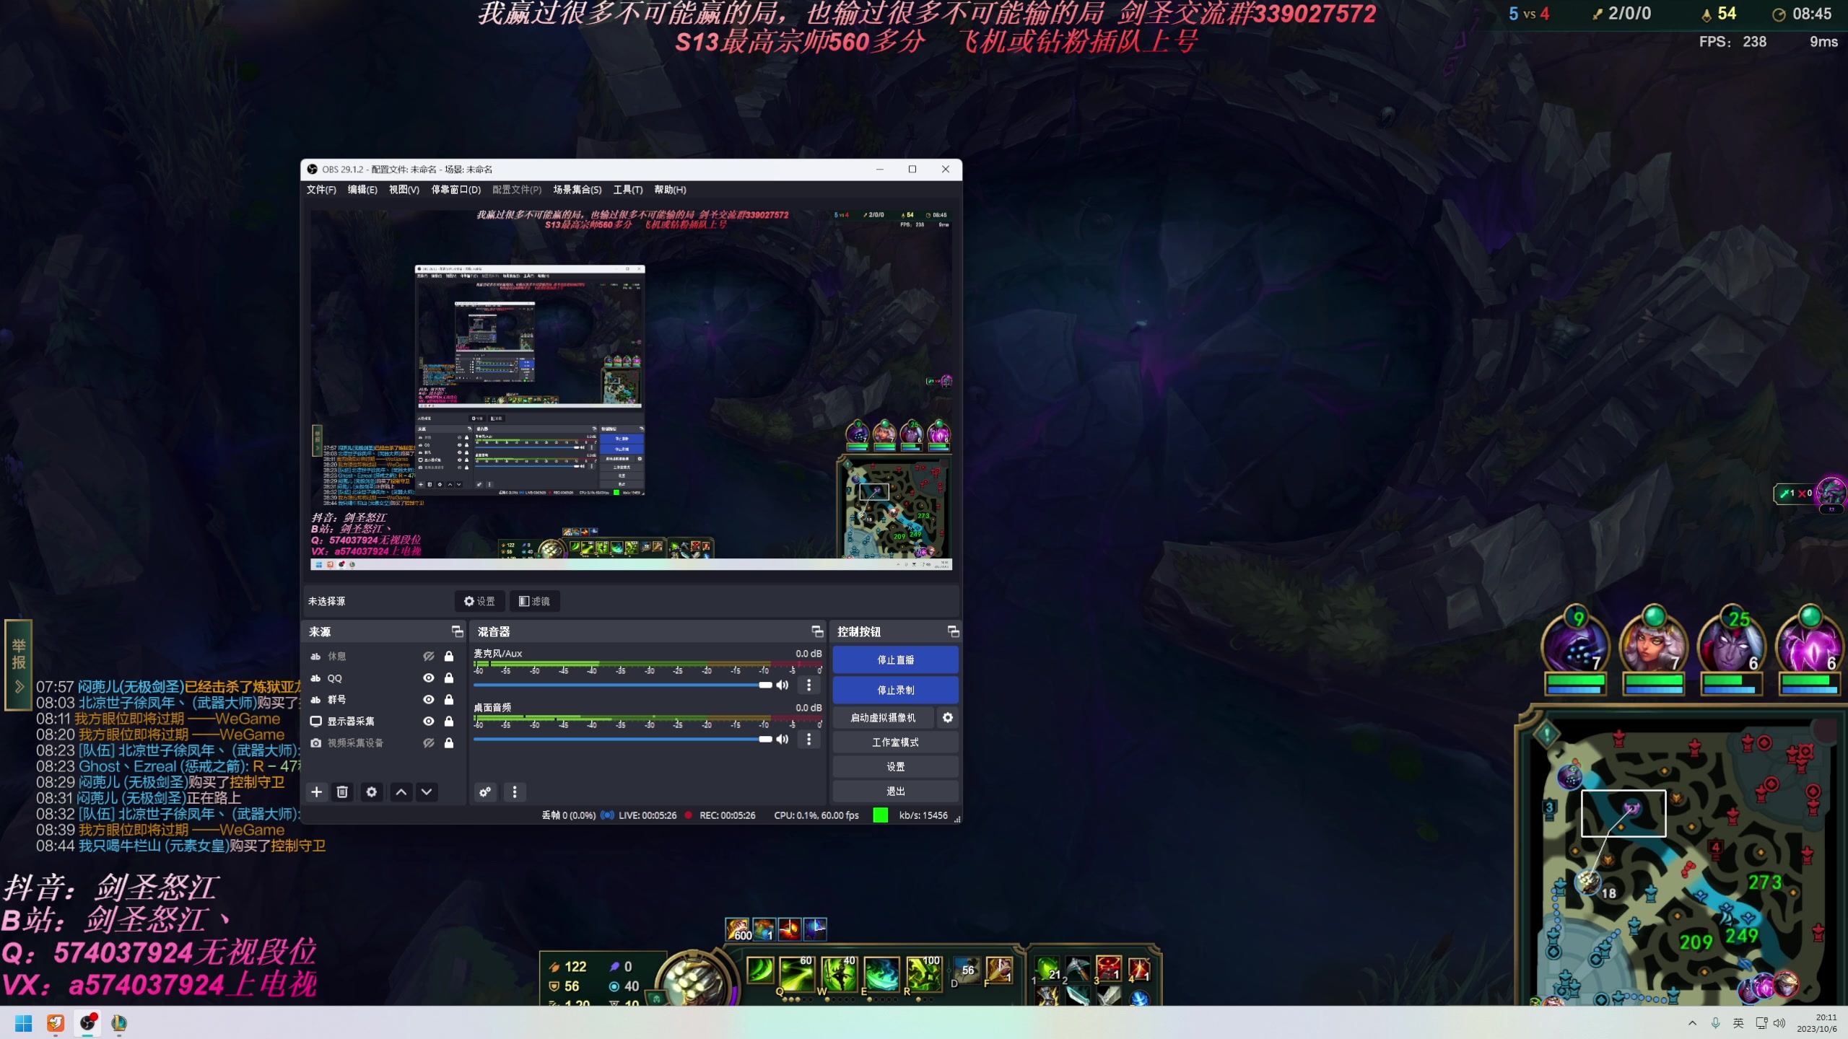Viewport: 1848px width, 1039px height.
Task: Open the 场景集合(S) menu in OBS
Action: click(x=577, y=190)
